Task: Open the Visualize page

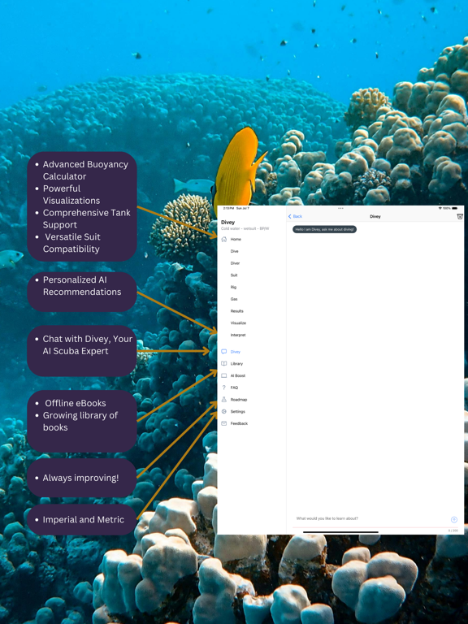Action: 238,323
